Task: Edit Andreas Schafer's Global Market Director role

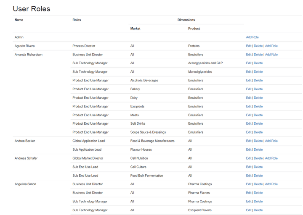Action: click(249, 158)
